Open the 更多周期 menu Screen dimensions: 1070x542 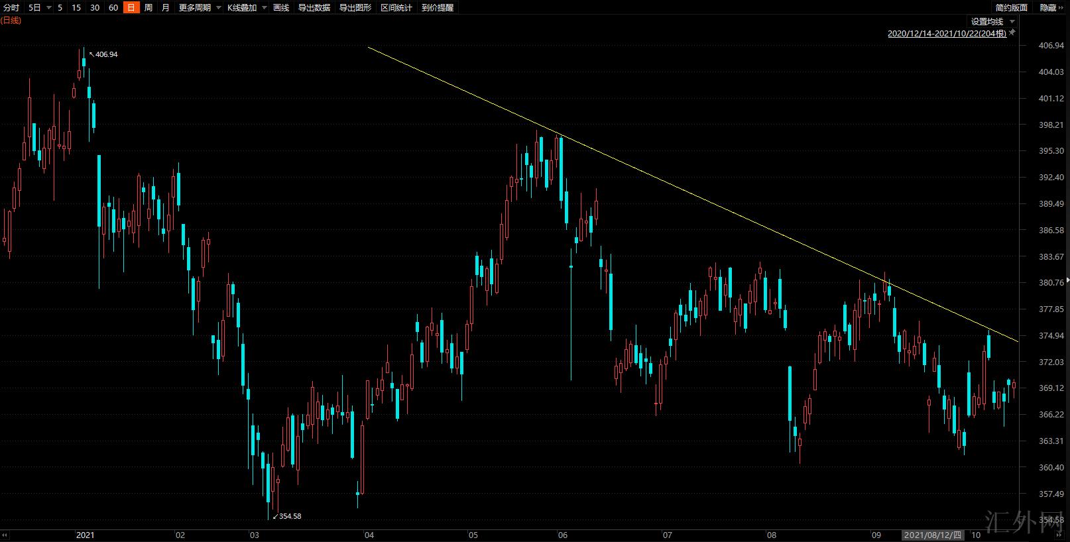click(194, 7)
